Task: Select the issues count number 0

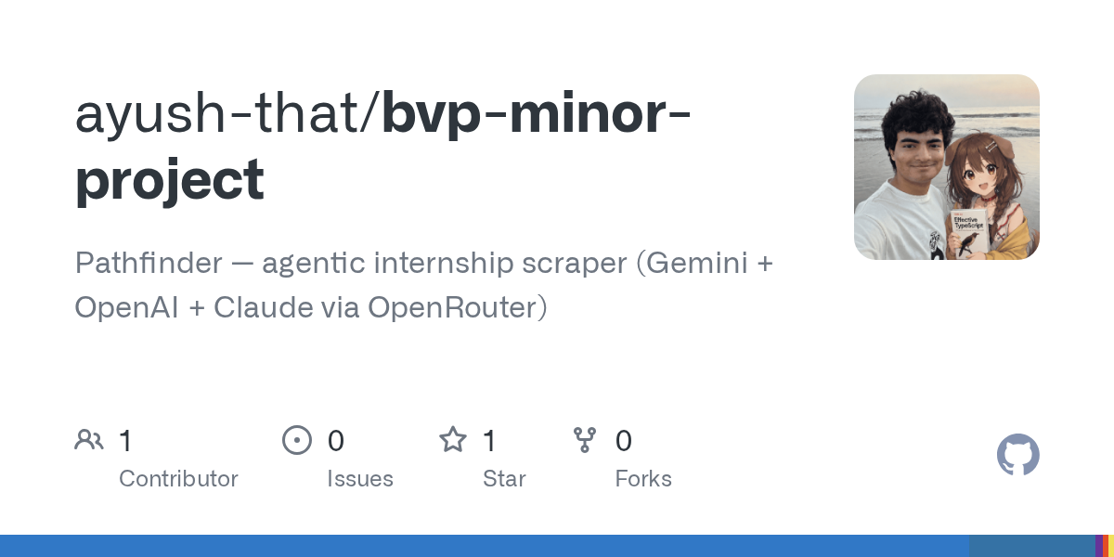Action: pyautogui.click(x=336, y=441)
